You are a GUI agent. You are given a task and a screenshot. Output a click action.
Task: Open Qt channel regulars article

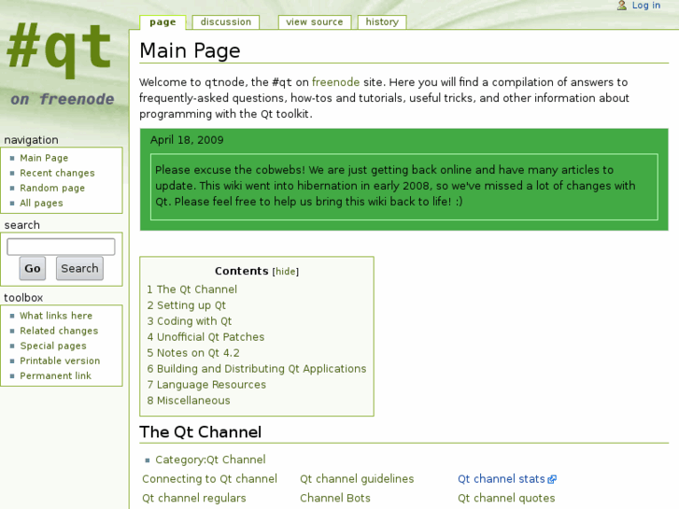(194, 498)
